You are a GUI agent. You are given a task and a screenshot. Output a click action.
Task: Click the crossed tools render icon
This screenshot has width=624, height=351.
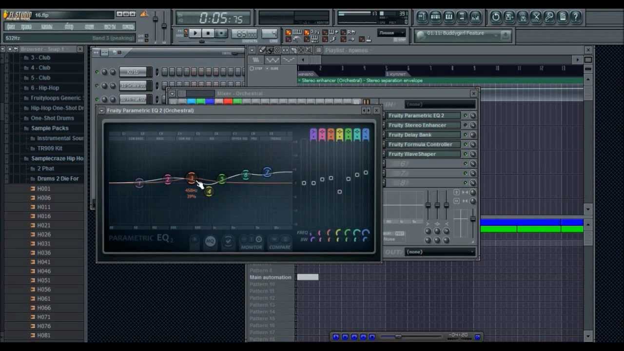tap(536, 17)
